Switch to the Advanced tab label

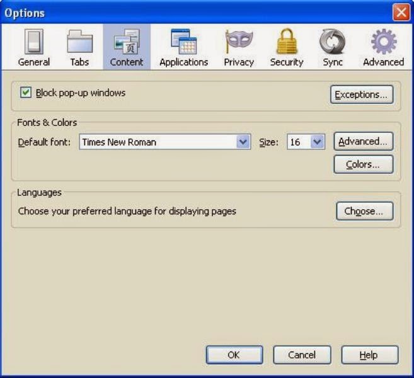[384, 62]
